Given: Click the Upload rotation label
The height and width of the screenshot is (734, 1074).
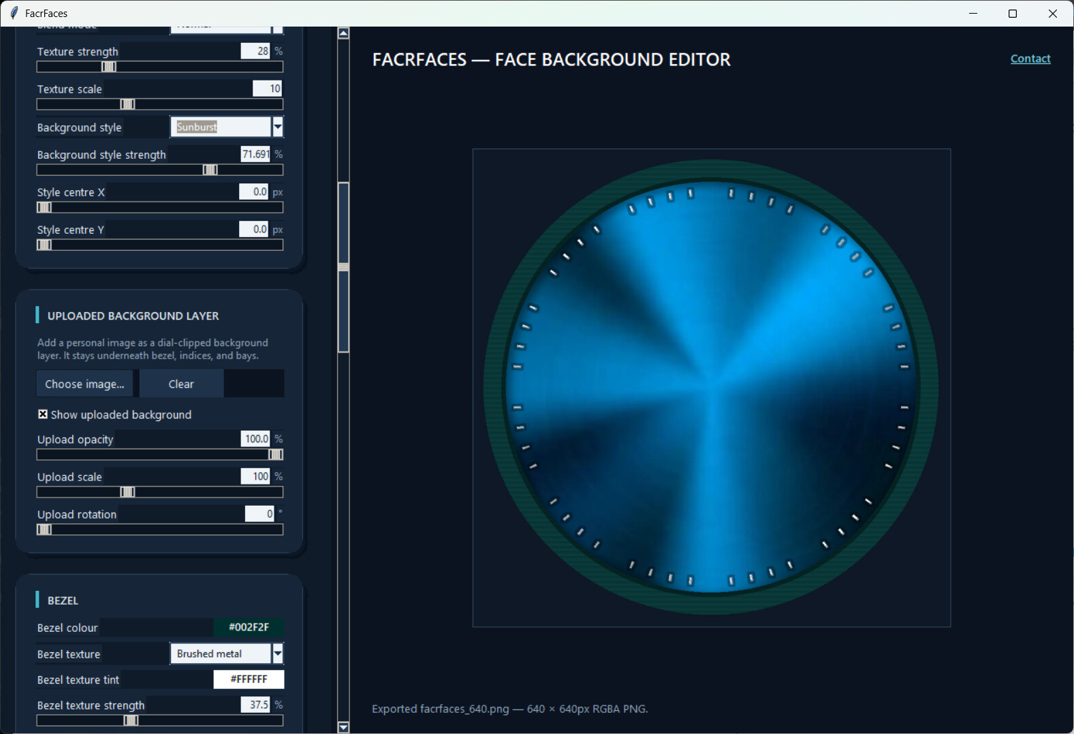Looking at the screenshot, I should 77,515.
